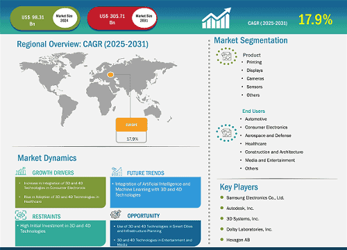This screenshot has height=250, width=347.
Task: Click the Market Size 2031 white circle
Action: [144, 18]
